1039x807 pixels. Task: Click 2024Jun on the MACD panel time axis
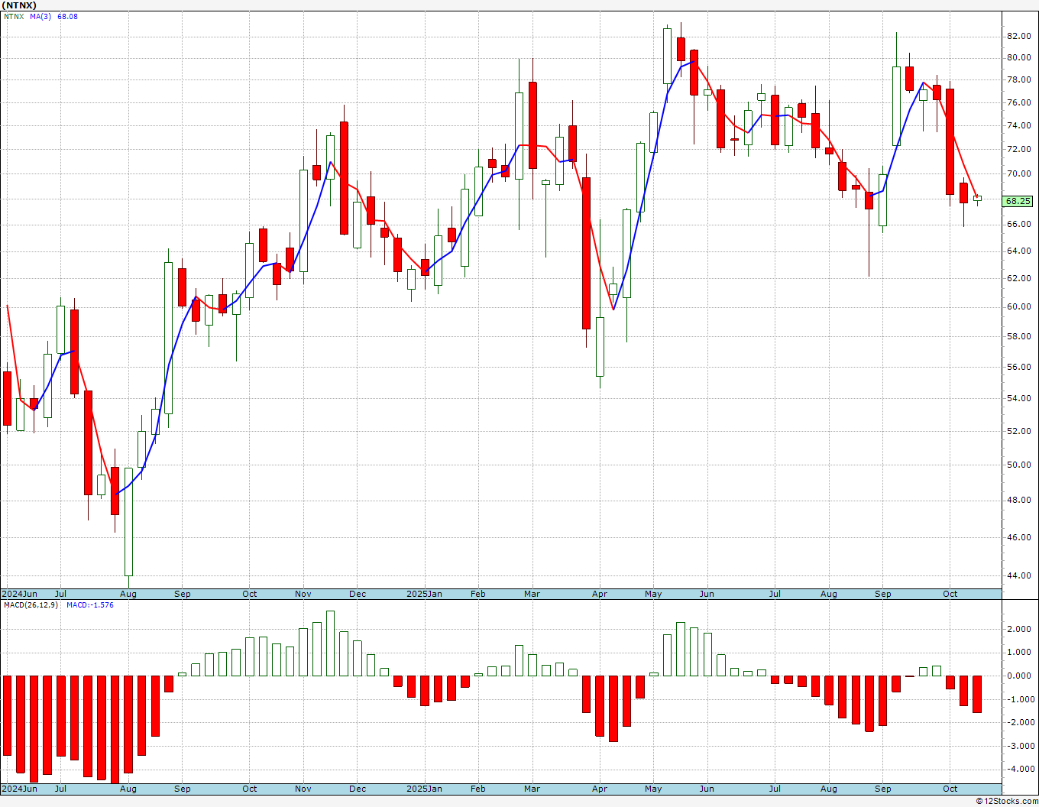click(19, 789)
